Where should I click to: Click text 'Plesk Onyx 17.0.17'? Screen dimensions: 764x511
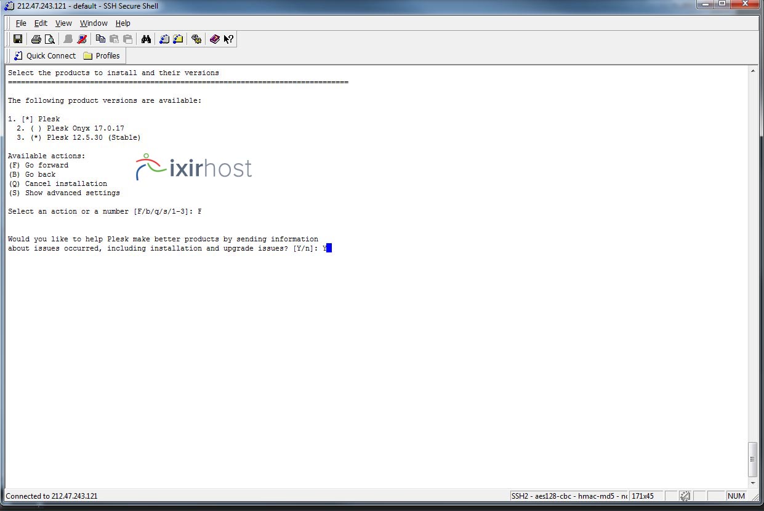(x=86, y=128)
